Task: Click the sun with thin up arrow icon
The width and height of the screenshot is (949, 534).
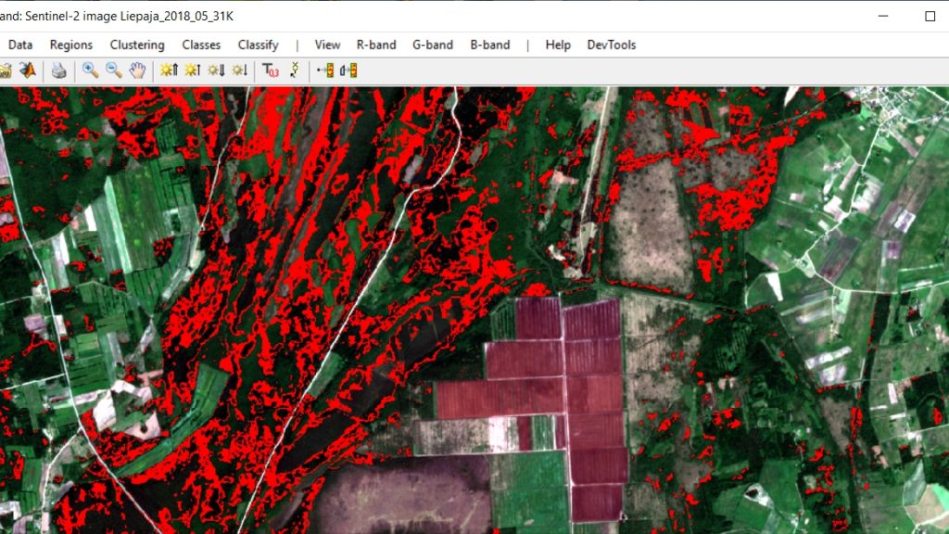Action: coord(192,70)
